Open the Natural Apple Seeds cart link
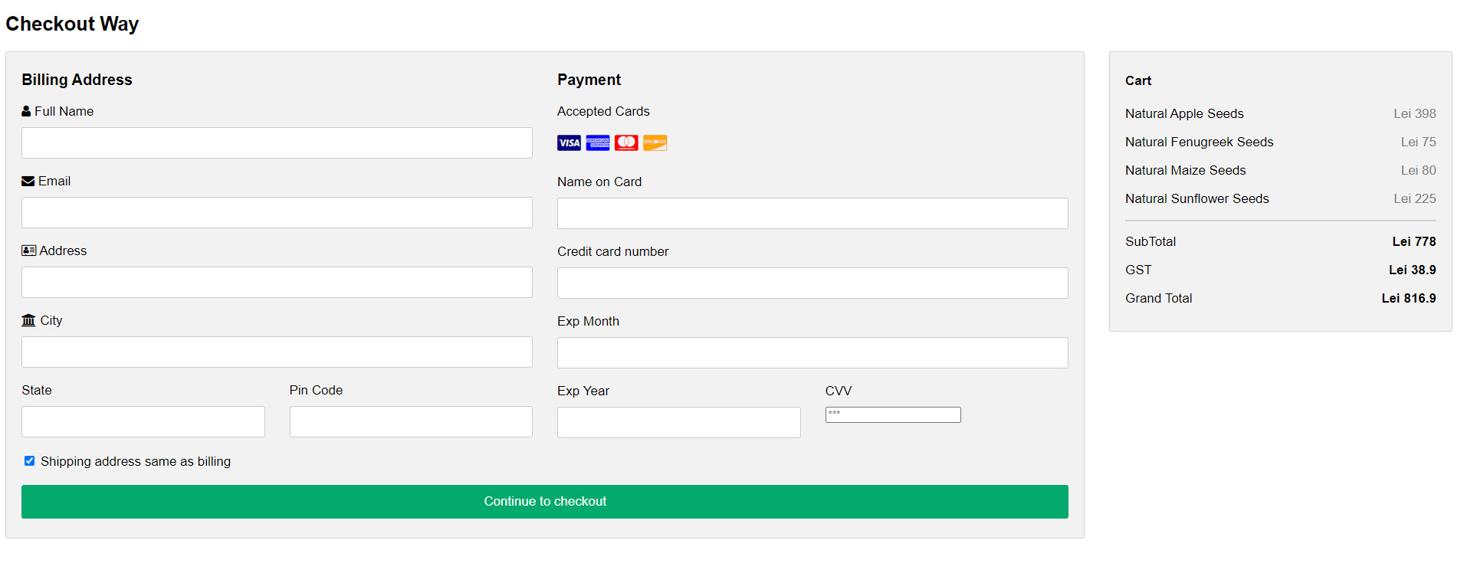The image size is (1464, 573). [x=1184, y=113]
